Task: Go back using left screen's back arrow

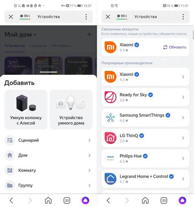Action: pyautogui.click(x=11, y=200)
